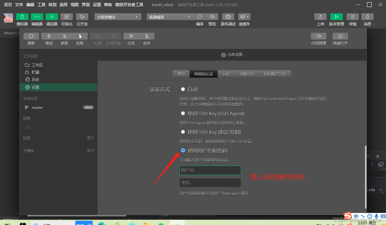Select 使用 SSH Key (指定密钥) option

point(183,132)
